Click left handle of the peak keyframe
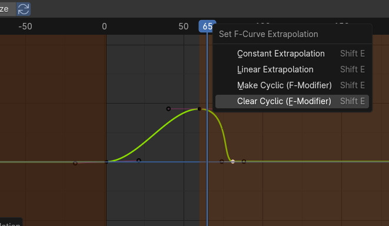 click(x=168, y=109)
